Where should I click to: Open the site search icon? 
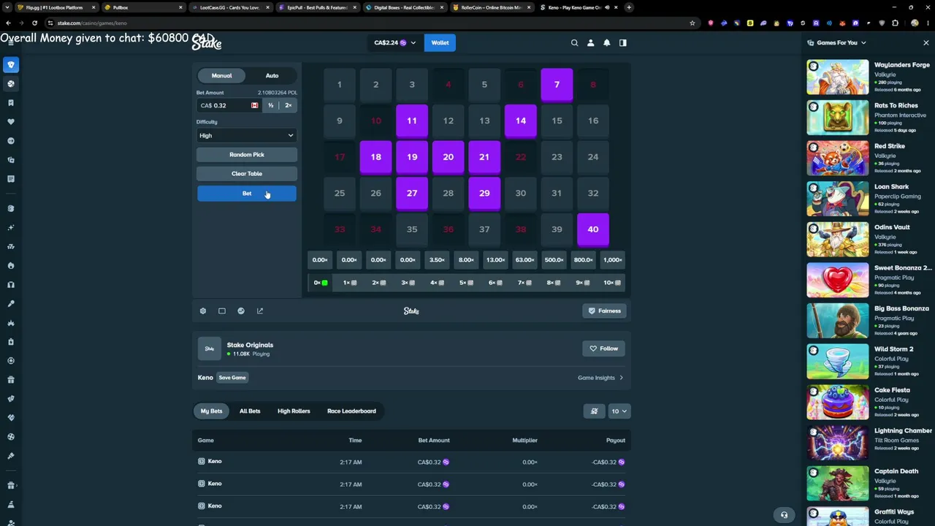click(574, 42)
